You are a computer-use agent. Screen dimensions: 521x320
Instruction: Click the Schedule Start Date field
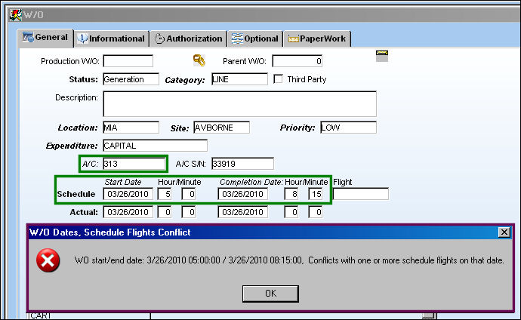point(128,194)
